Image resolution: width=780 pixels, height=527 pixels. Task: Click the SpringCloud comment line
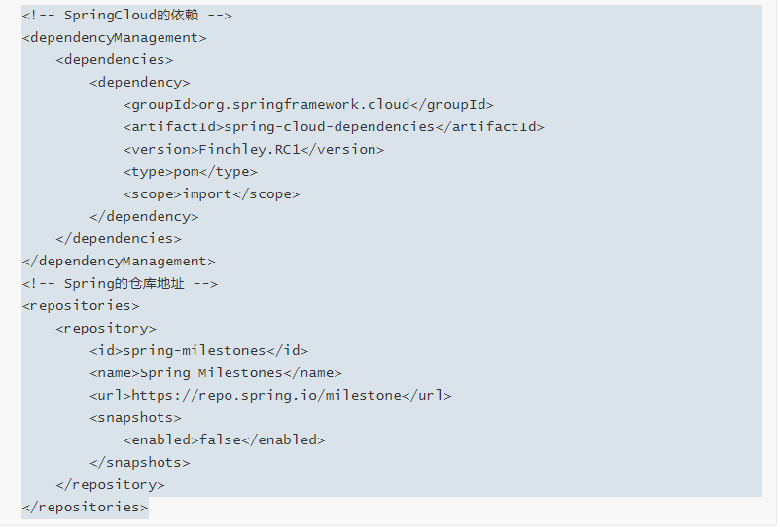(x=126, y=16)
